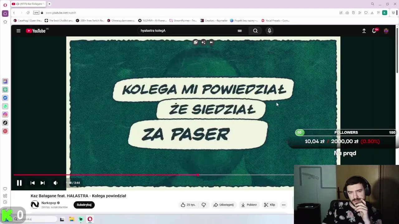Open ad blocker shield in toolbar
The height and width of the screenshot is (224, 399).
pyautogui.click(x=353, y=13)
